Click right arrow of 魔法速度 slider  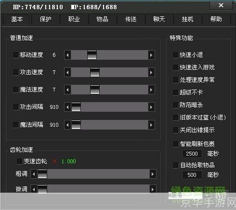click(x=151, y=90)
